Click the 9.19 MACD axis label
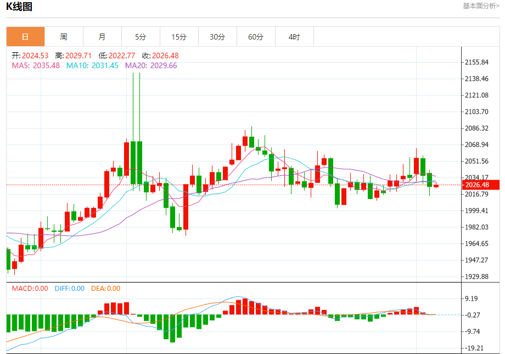The image size is (505, 354). tap(471, 298)
